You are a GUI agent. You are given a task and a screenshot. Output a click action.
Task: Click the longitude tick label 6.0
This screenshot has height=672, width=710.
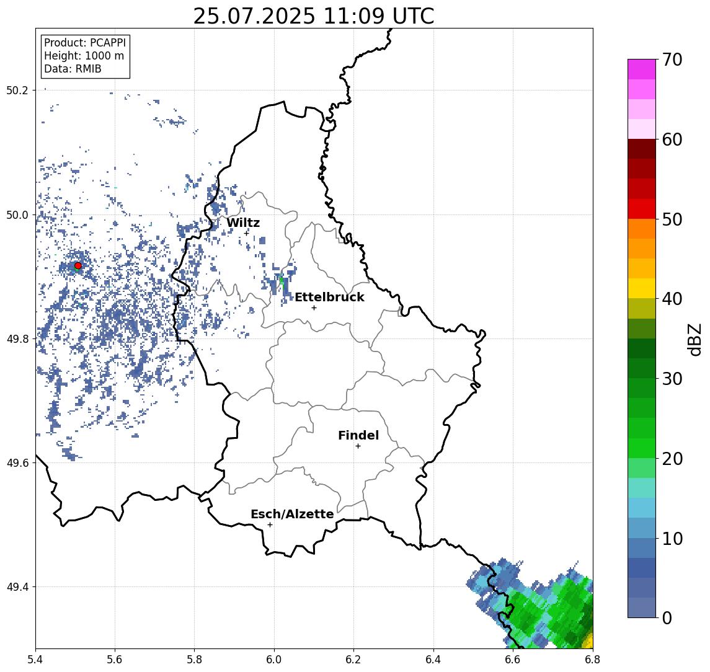(275, 660)
